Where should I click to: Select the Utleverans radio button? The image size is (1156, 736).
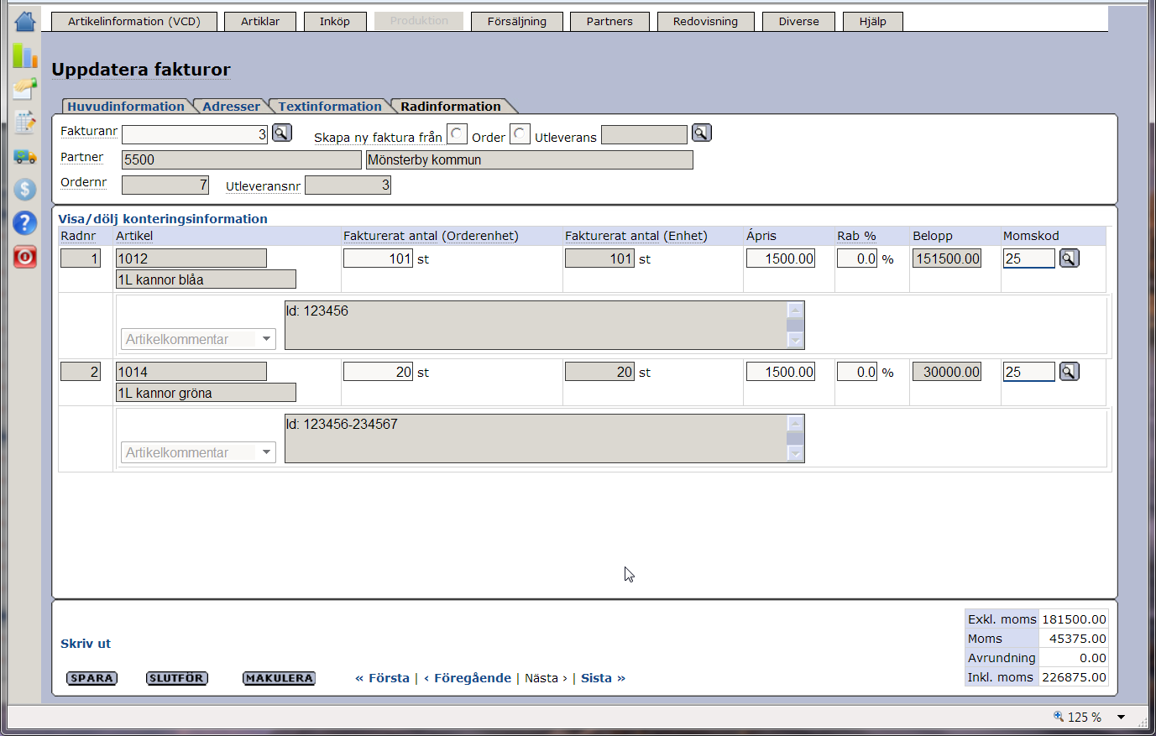pos(520,134)
